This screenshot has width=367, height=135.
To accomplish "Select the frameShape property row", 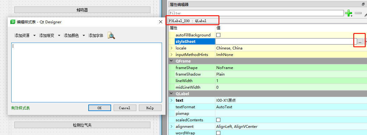I will coord(267,67).
